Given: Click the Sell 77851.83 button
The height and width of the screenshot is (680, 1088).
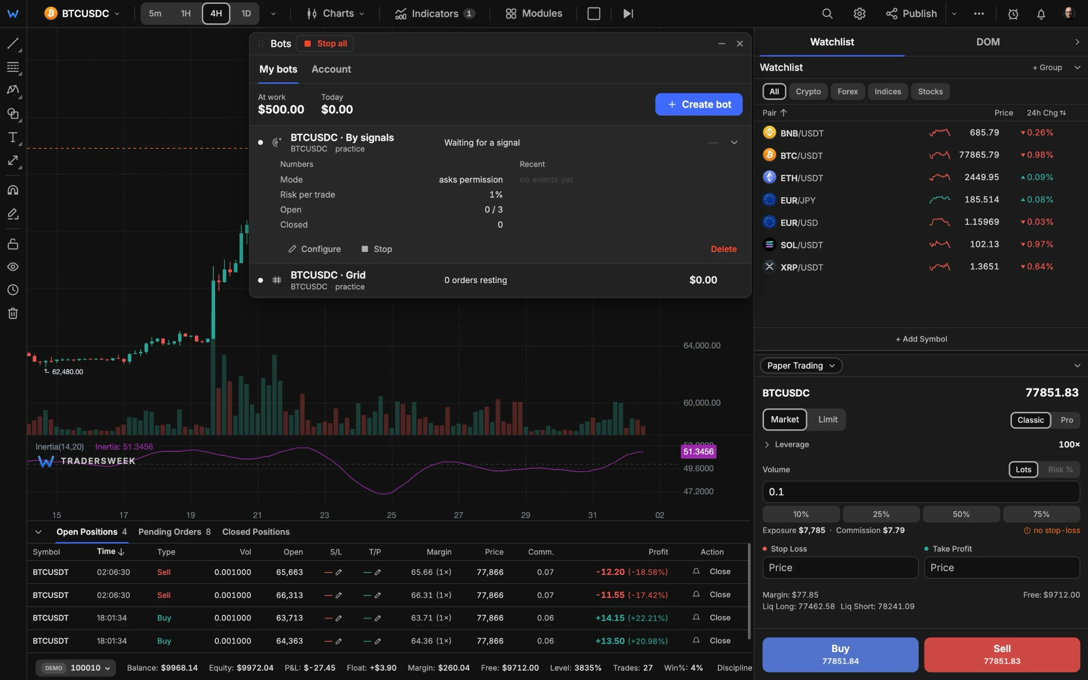Looking at the screenshot, I should 1002,654.
